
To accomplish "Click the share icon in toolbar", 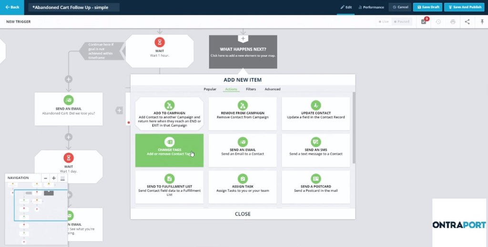I will [x=467, y=22].
